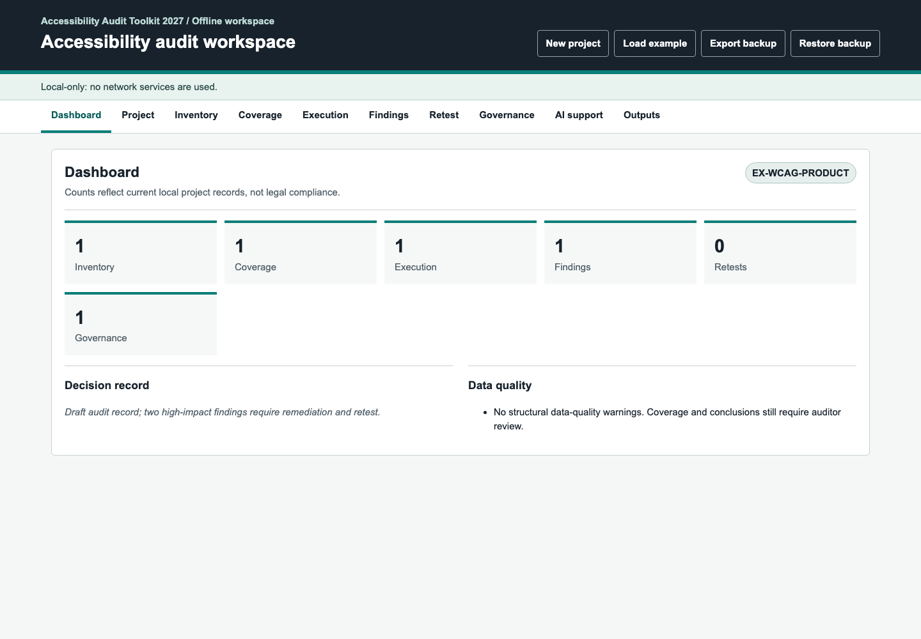Viewport: 921px width, 639px height.
Task: Select the Dashboard tab
Action: (x=76, y=116)
